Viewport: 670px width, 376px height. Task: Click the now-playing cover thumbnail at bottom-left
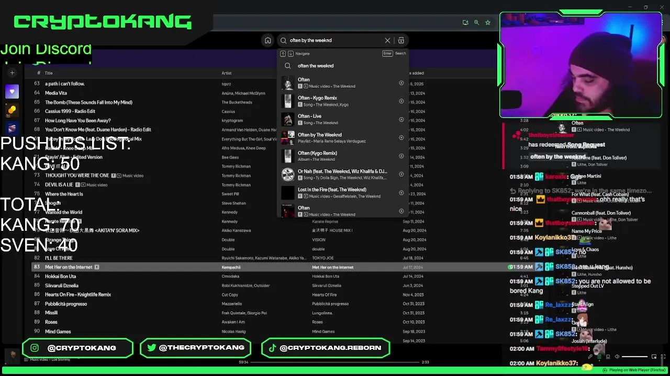(12, 357)
